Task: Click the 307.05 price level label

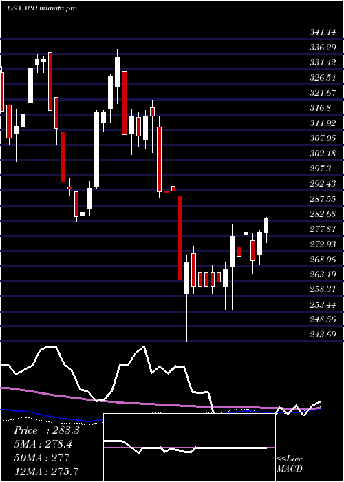Action: (323, 138)
